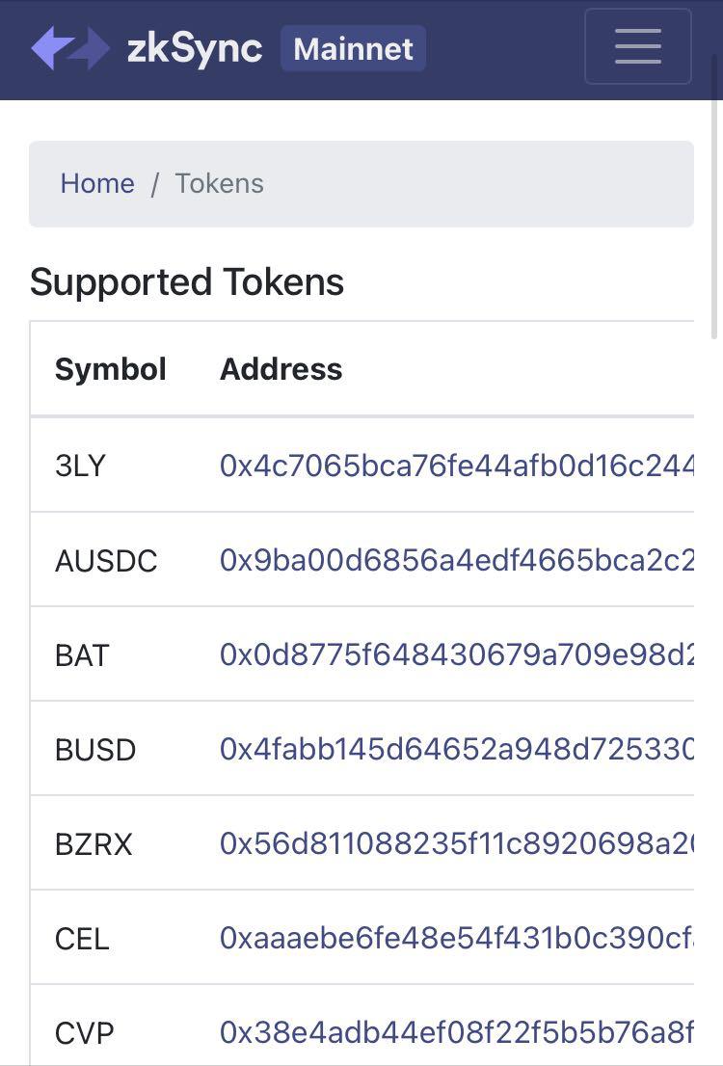Click the Supported Tokens heading
The height and width of the screenshot is (1066, 723).
(187, 282)
